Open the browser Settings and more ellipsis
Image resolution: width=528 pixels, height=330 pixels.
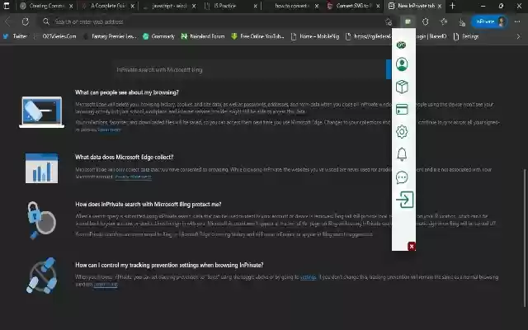click(x=517, y=21)
